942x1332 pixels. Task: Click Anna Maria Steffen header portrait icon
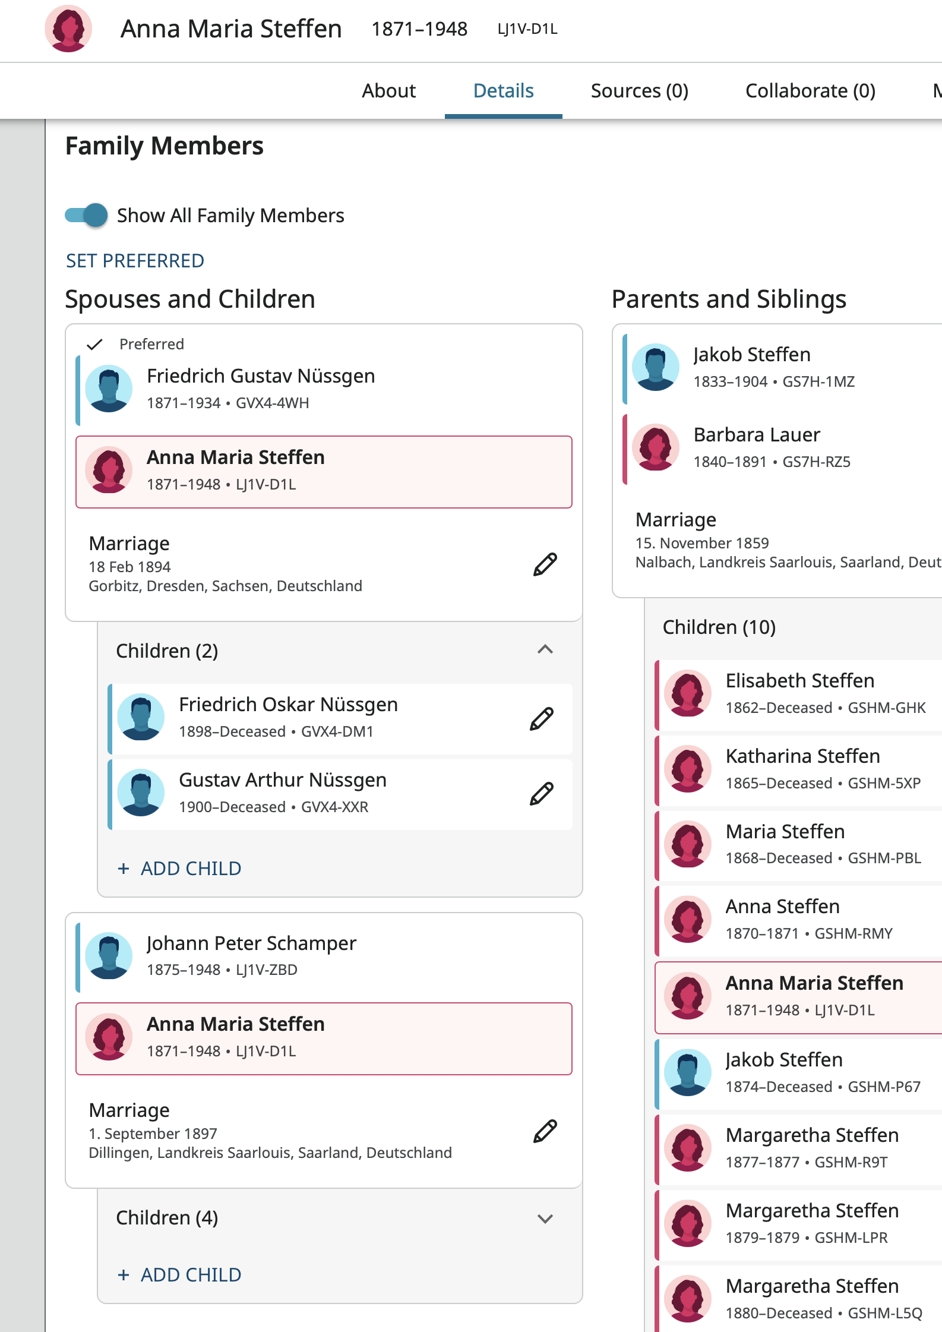68,29
